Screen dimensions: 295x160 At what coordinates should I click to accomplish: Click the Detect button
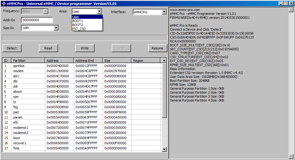[12, 48]
